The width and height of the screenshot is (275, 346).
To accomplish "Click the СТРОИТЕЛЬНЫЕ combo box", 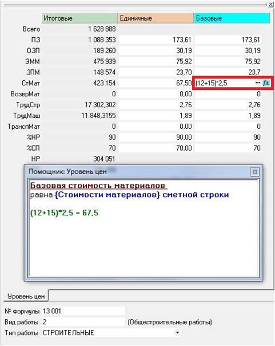I will click(x=111, y=333).
